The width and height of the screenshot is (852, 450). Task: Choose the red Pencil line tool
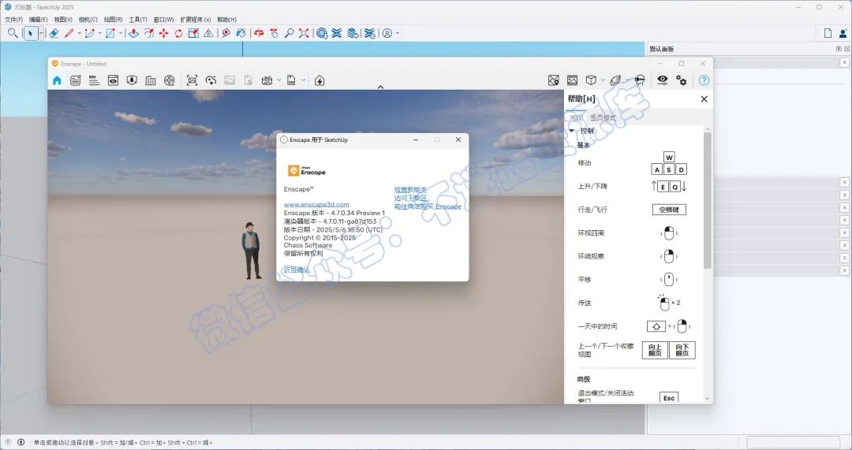point(69,33)
